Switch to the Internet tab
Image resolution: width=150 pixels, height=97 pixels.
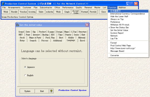pyautogui.click(x=36, y=35)
